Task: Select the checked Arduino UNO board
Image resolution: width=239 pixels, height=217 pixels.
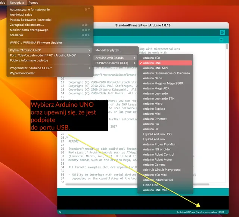Action: tap(165, 63)
